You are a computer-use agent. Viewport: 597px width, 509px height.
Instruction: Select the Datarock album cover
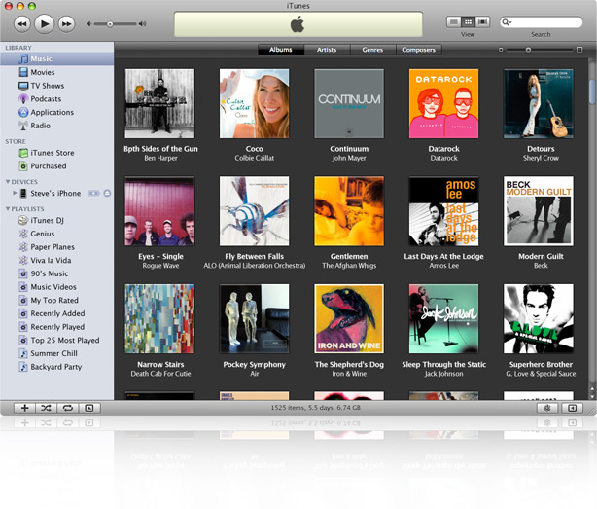444,103
